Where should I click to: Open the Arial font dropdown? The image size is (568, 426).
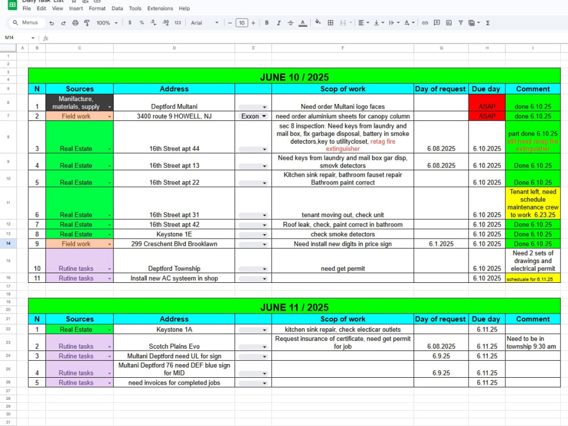[x=204, y=23]
